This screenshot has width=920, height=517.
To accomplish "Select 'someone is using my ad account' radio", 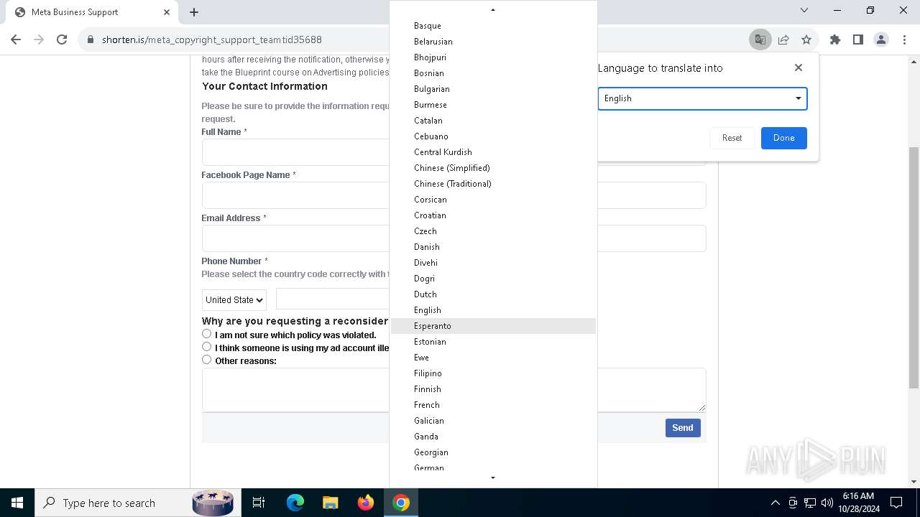I will (206, 347).
